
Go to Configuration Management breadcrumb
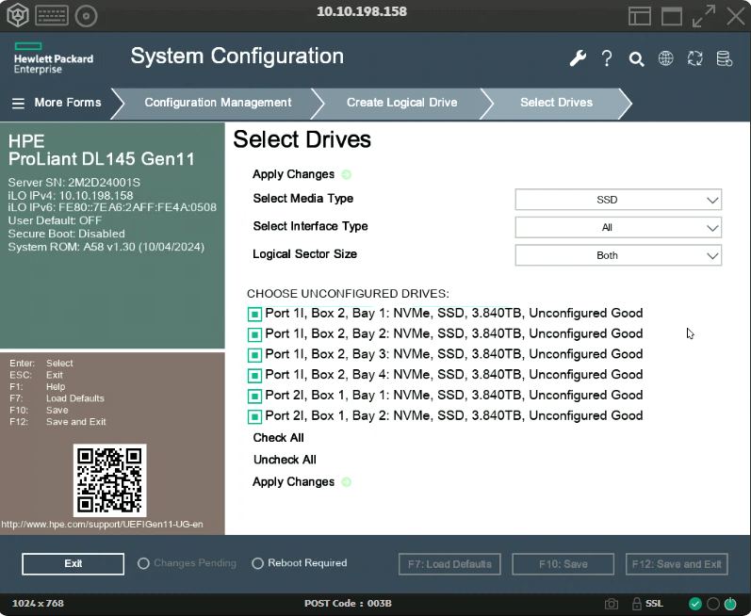[x=218, y=103]
